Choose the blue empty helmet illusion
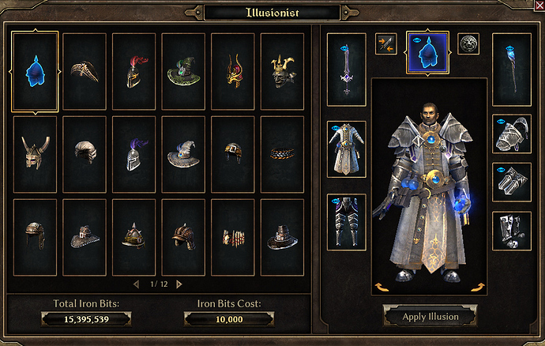Image resolution: width=545 pixels, height=346 pixels. [35, 72]
